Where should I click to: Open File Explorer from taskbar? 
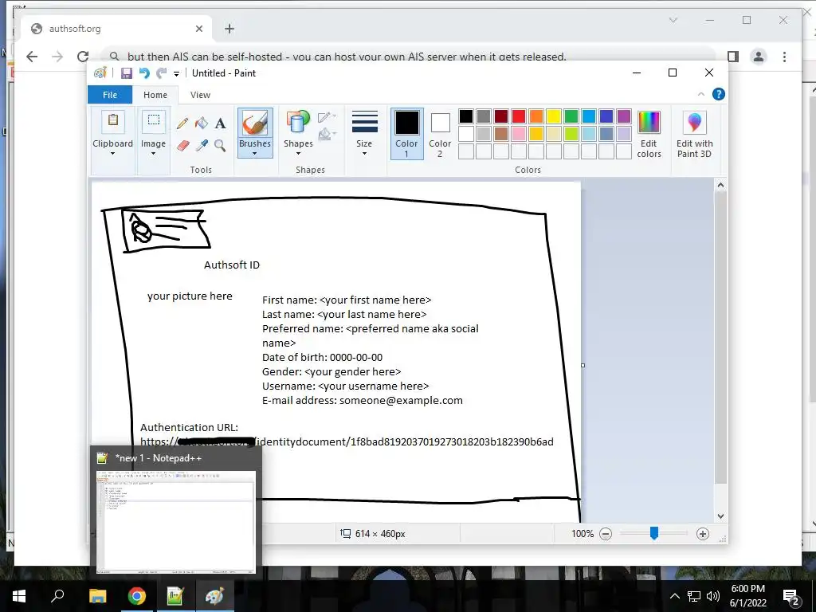pyautogui.click(x=97, y=596)
